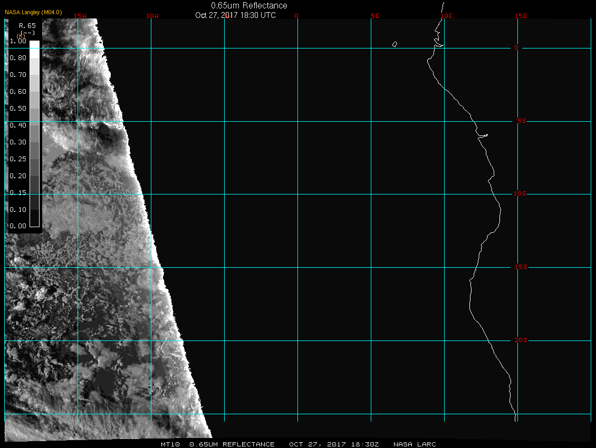Click the R.65 color scale heading
Viewport: 596px width, 448px height.
pos(26,25)
